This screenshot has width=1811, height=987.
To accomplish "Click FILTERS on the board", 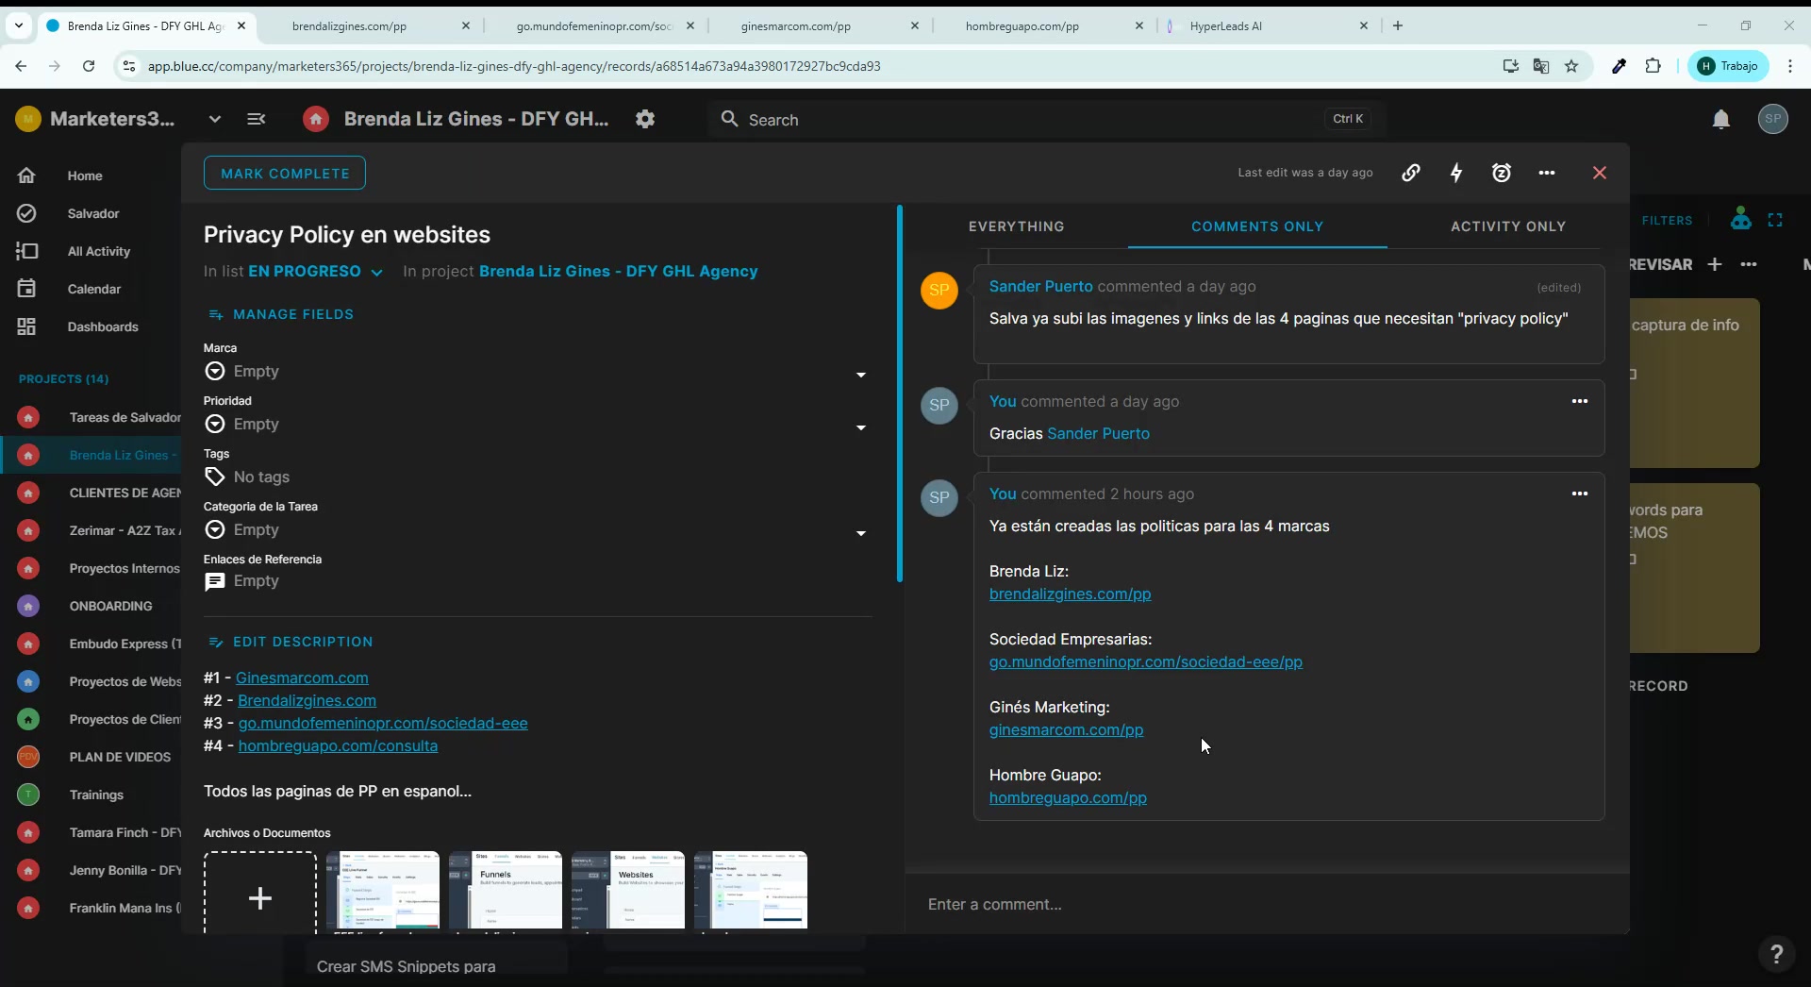I will pos(1667,220).
